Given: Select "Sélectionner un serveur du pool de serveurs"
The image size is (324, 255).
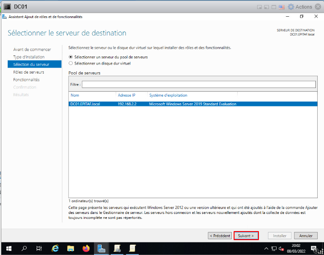Looking at the screenshot, I should coord(70,57).
